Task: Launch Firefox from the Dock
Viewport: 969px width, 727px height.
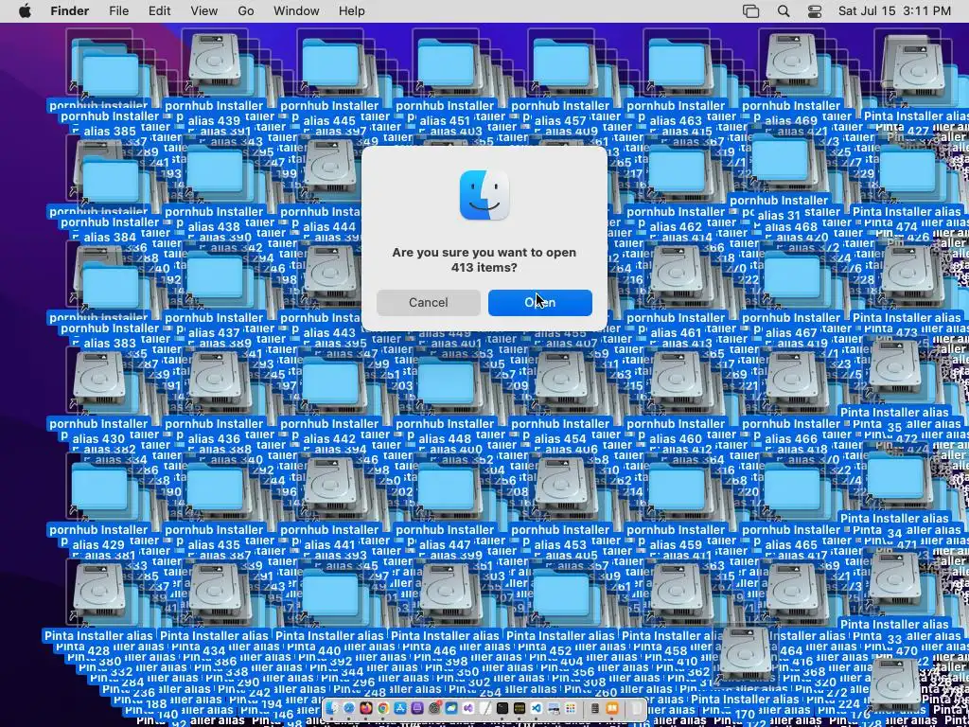Action: pos(366,708)
